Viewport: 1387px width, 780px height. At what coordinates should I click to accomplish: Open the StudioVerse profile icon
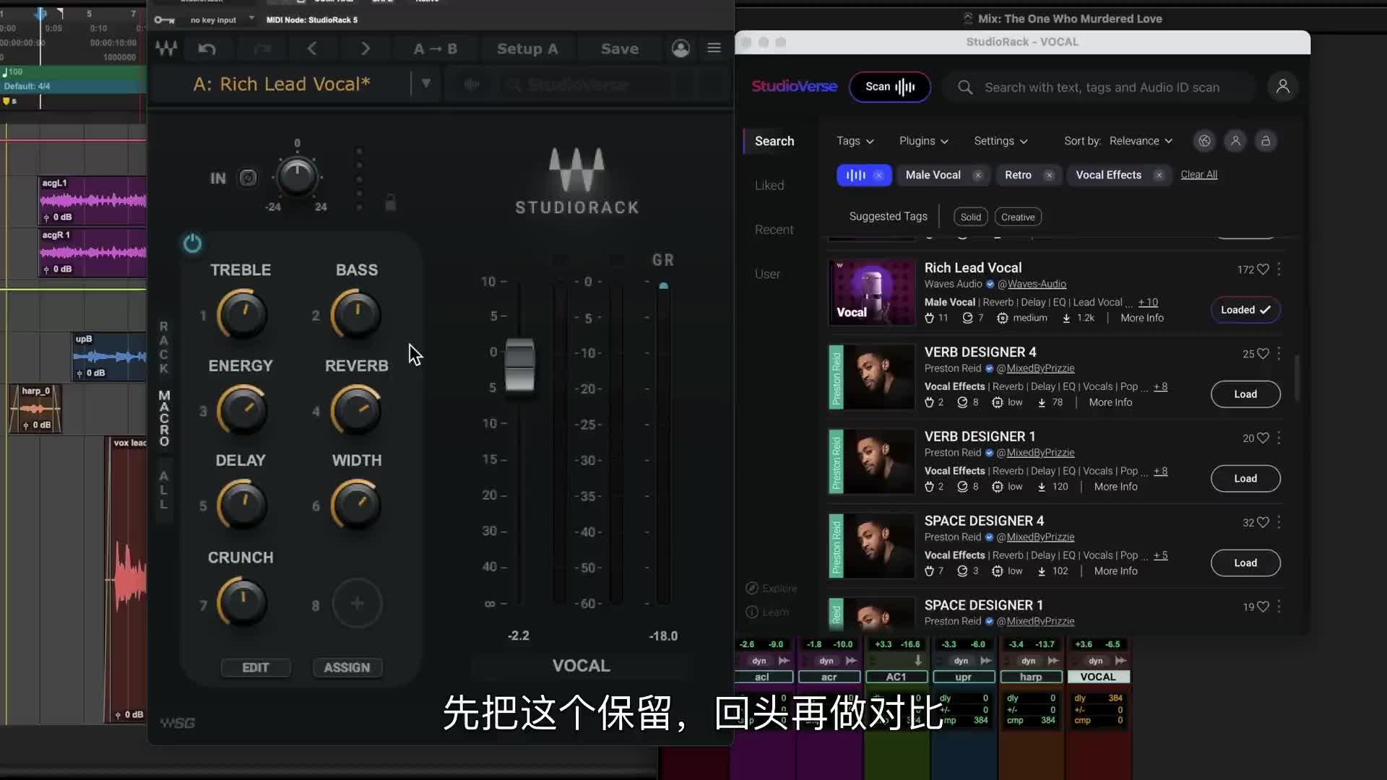(x=1282, y=87)
